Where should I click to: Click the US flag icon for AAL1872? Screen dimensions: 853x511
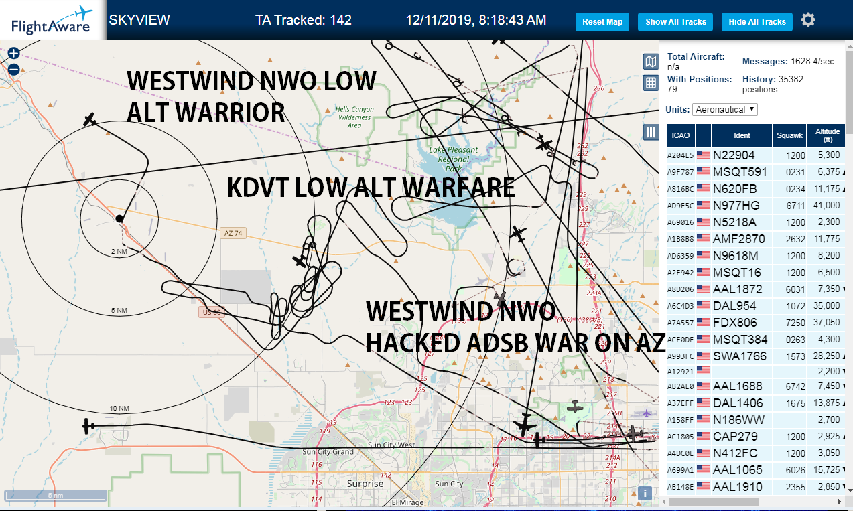(704, 289)
